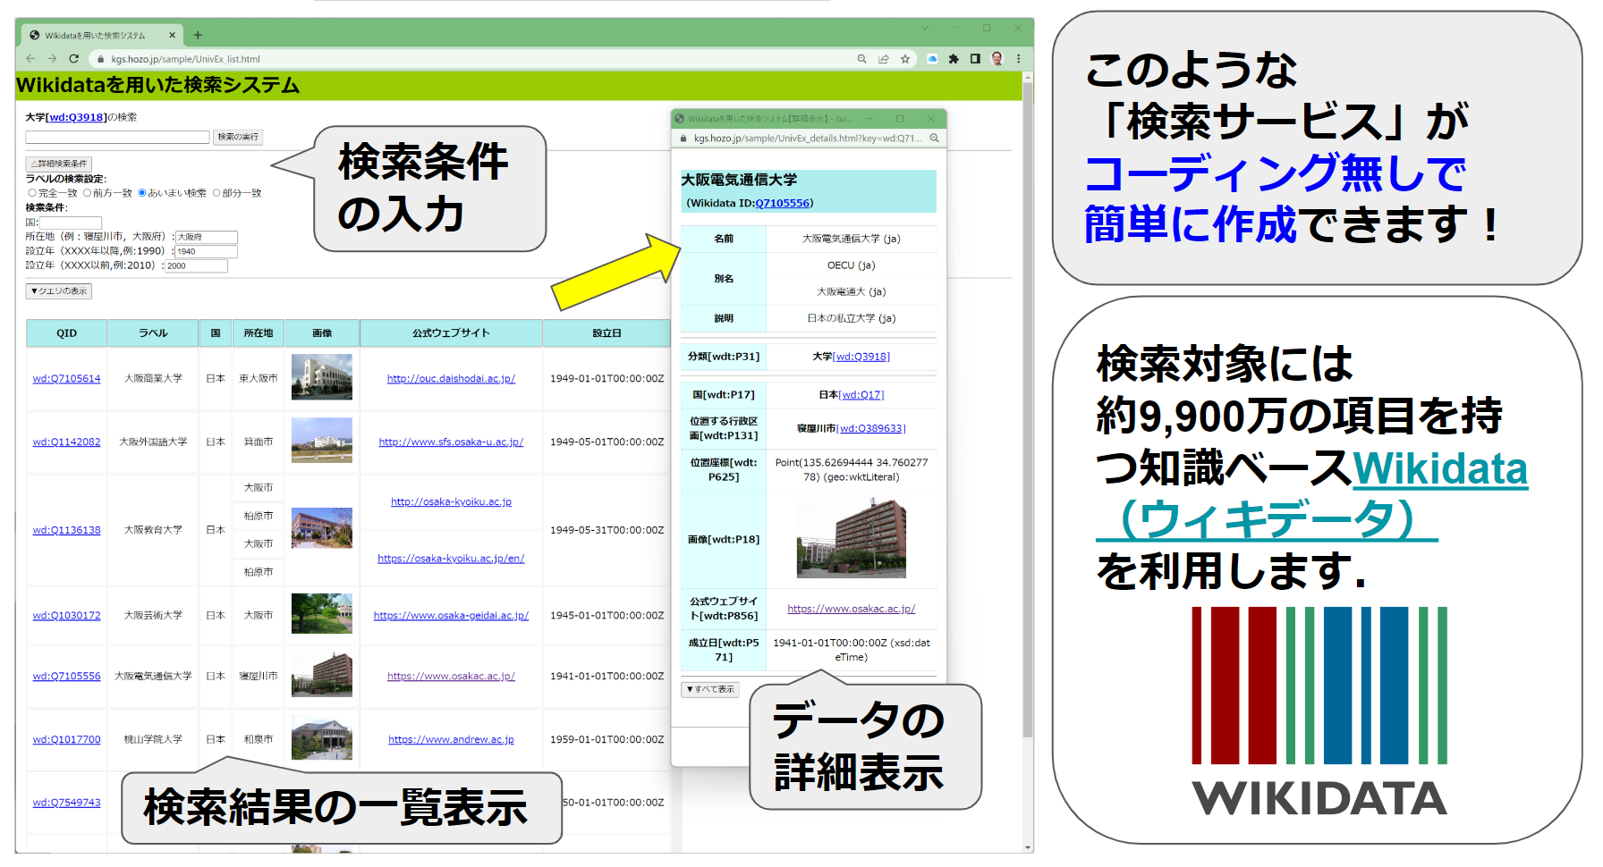This screenshot has height=867, width=1603.
Task: Maximize the details popup window
Action: tap(900, 118)
